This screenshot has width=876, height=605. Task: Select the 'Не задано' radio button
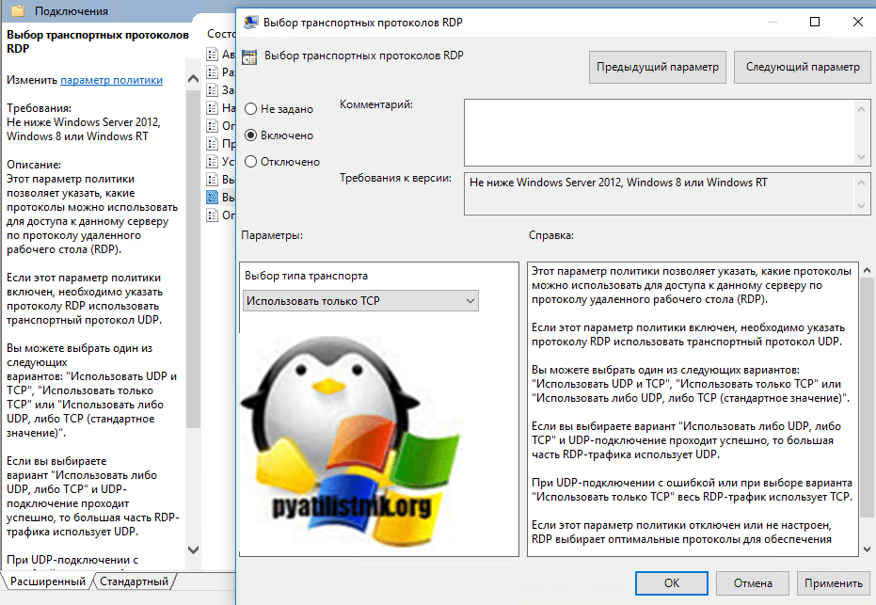[x=251, y=109]
